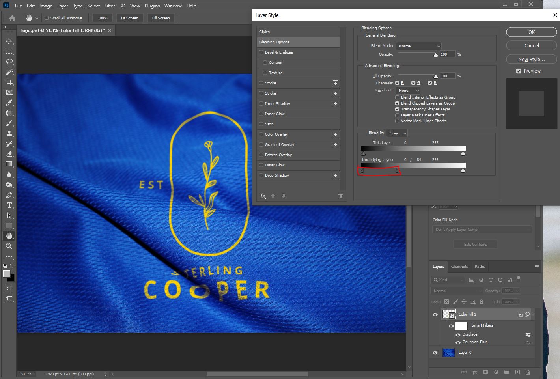Viewport: 560px width, 379px height.
Task: Select the Gradient tool
Action: 9,164
